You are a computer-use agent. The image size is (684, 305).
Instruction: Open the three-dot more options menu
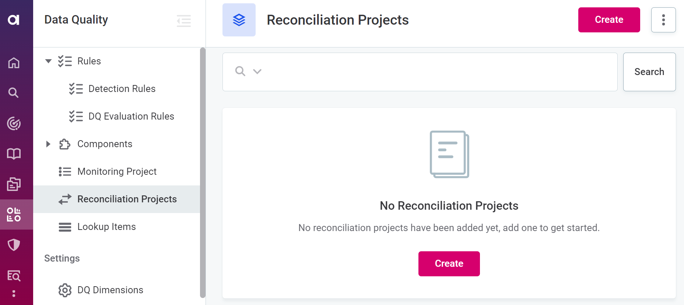tap(663, 20)
